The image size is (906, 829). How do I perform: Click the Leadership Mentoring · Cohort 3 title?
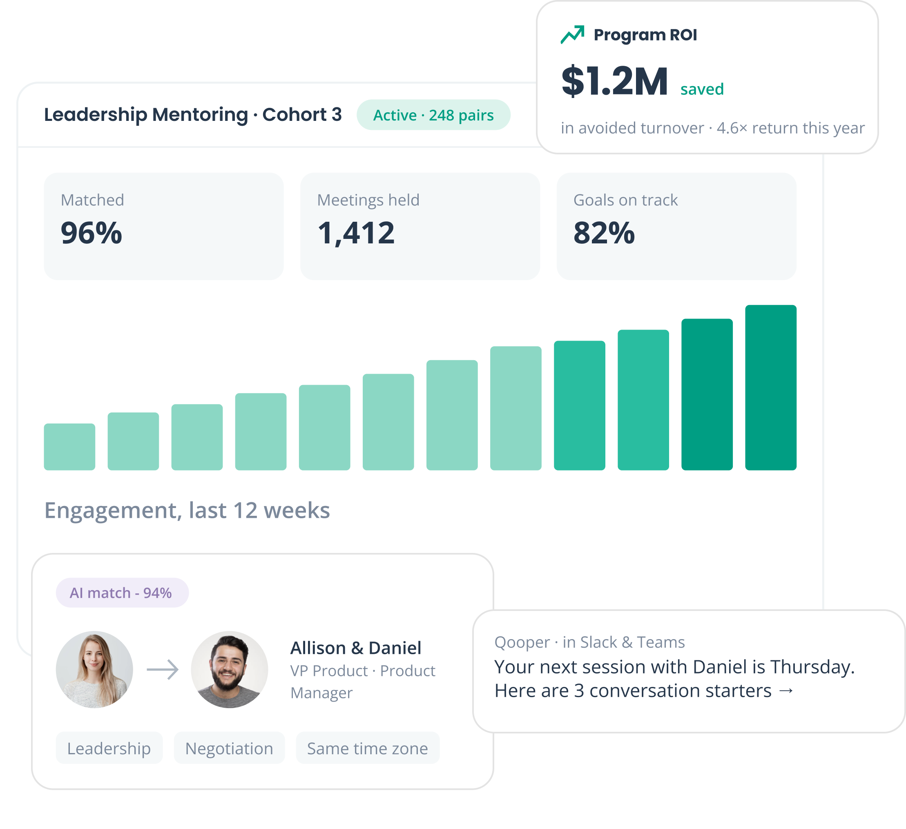coord(193,115)
